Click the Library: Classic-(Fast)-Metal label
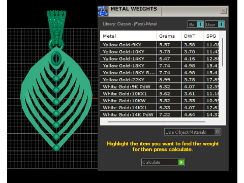The image size is (244, 183). (130, 24)
